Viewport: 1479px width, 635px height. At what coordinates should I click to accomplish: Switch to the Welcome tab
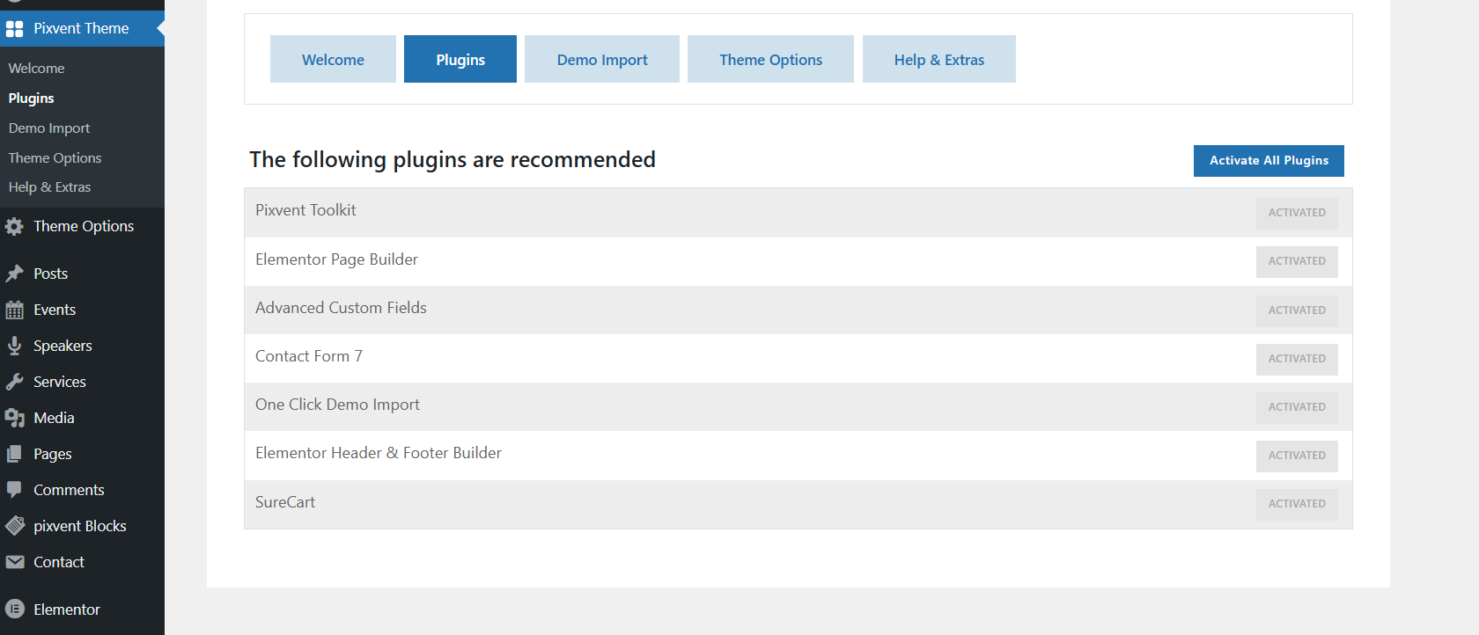[333, 60]
